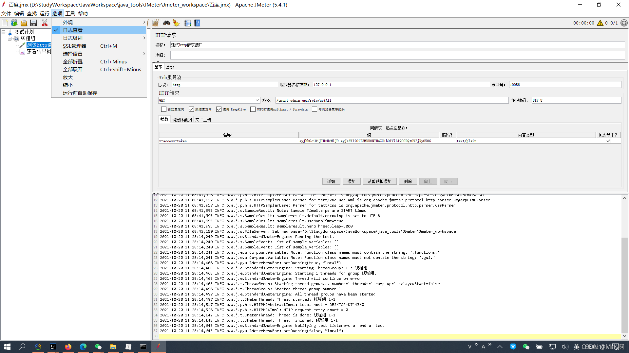Click the New test plan icon

click(x=5, y=23)
